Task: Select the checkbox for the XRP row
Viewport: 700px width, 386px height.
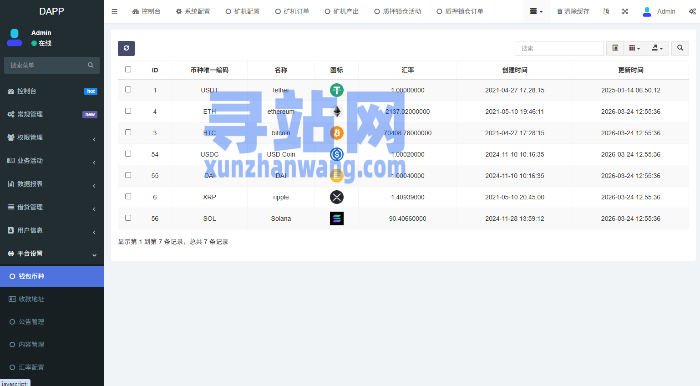Action: point(128,197)
